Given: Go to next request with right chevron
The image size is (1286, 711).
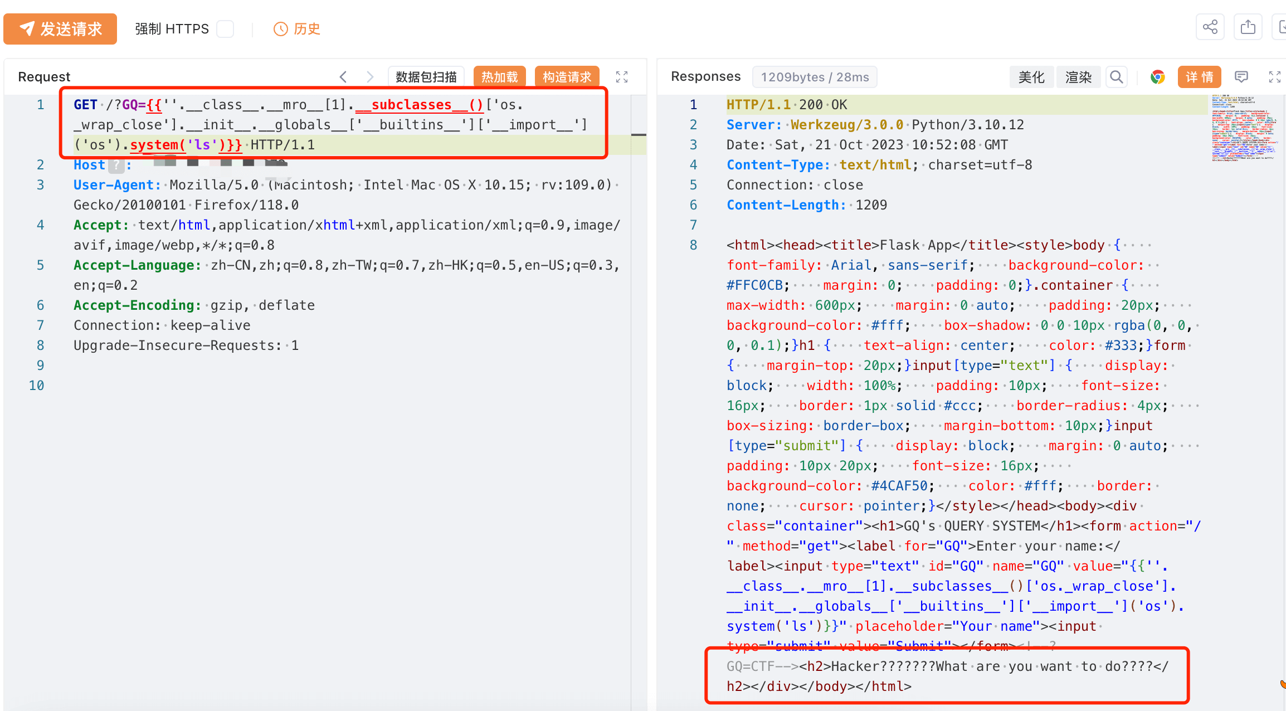Looking at the screenshot, I should click(370, 77).
